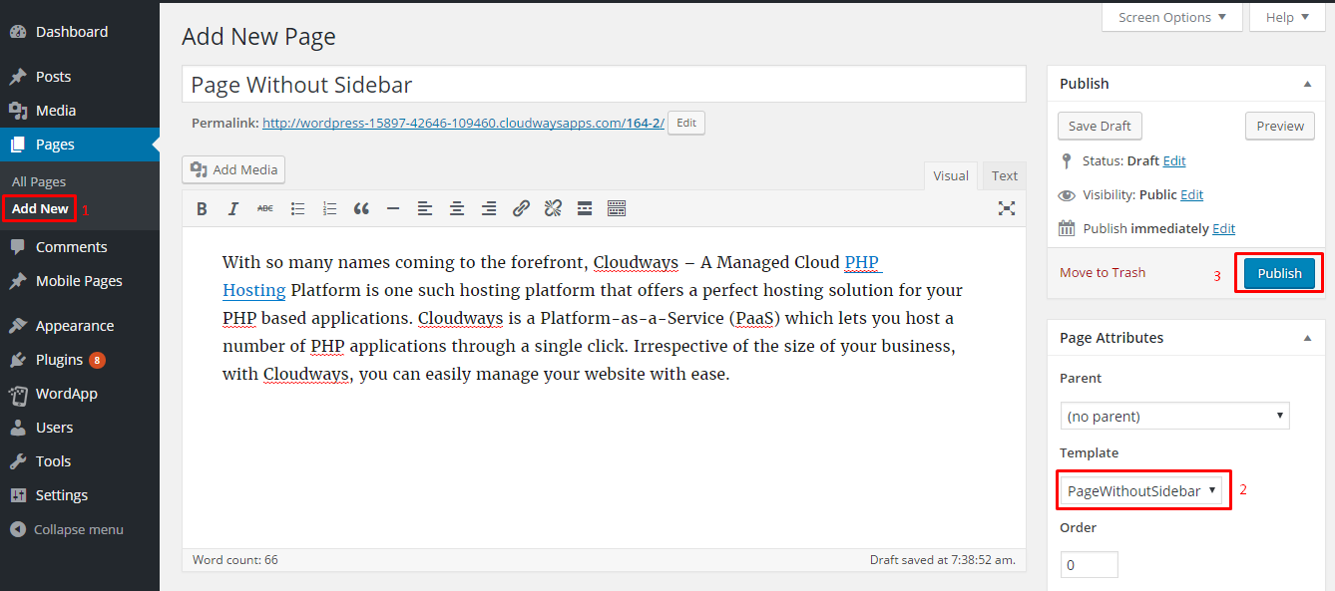Open the Parent page dropdown

point(1174,416)
